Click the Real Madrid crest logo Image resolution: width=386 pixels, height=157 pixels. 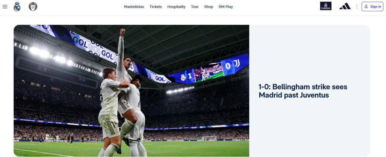[17, 7]
